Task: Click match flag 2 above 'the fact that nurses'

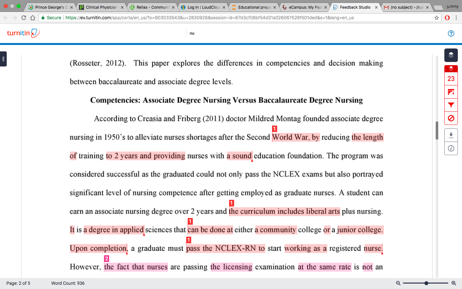Action: 107,258
